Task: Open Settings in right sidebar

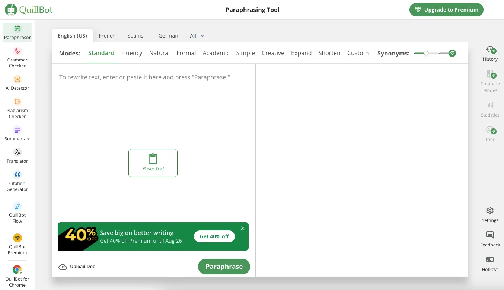Action: (490, 214)
